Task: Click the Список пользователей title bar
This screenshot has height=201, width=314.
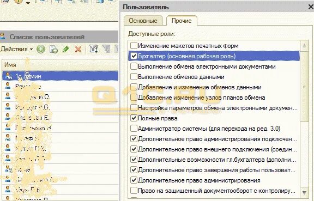Action: pos(59,37)
